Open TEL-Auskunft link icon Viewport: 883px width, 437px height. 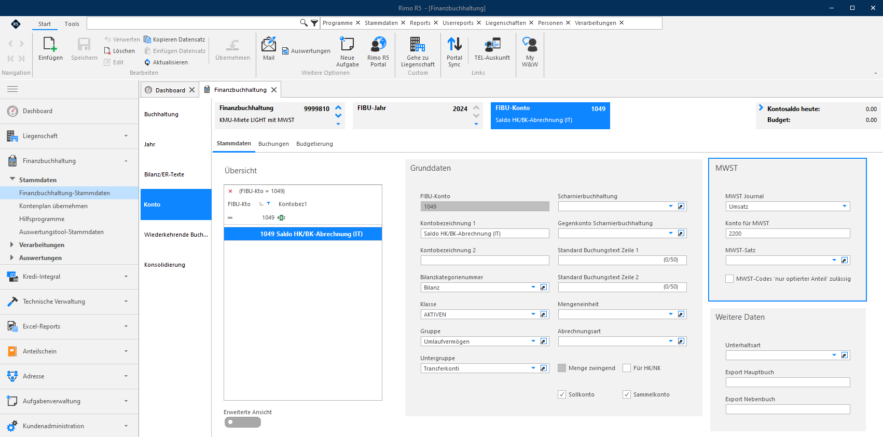(x=492, y=45)
